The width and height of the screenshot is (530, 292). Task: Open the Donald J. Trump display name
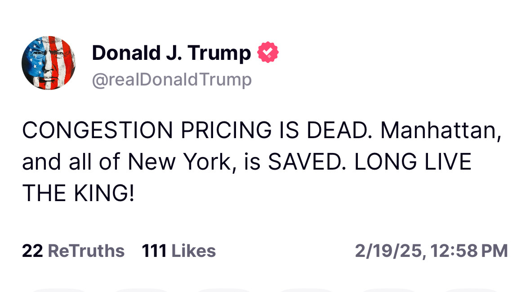click(171, 53)
